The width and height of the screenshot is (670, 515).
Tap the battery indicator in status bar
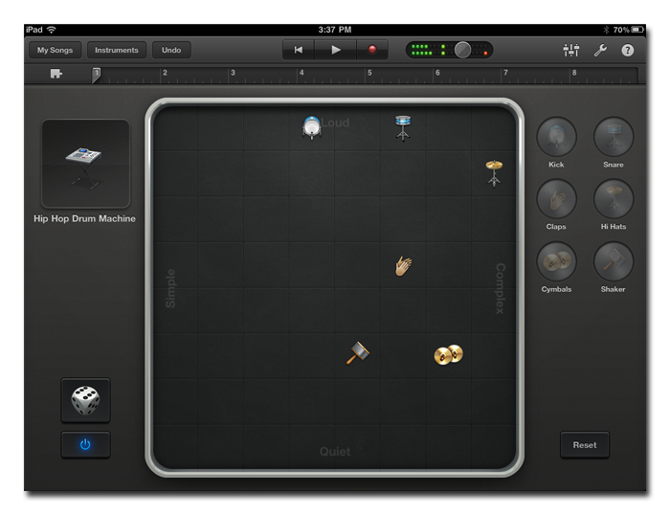637,30
